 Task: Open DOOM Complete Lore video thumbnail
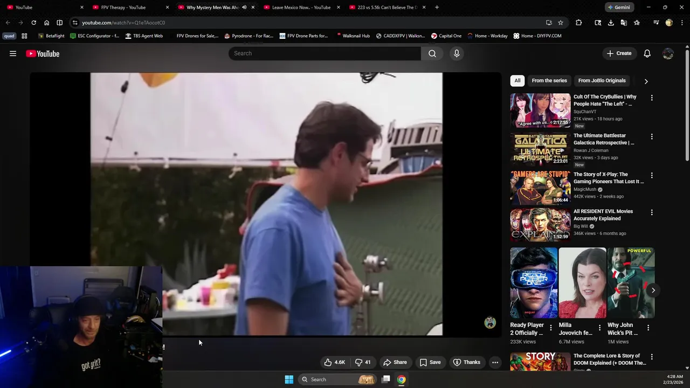(x=540, y=362)
